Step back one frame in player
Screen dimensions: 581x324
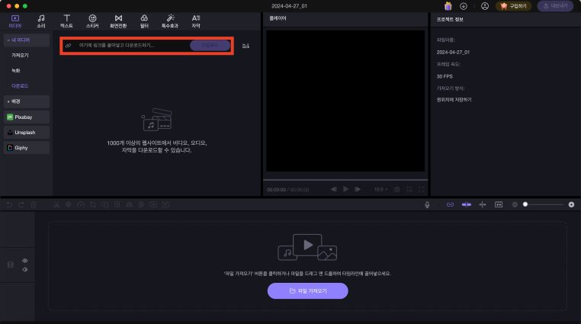(x=333, y=189)
